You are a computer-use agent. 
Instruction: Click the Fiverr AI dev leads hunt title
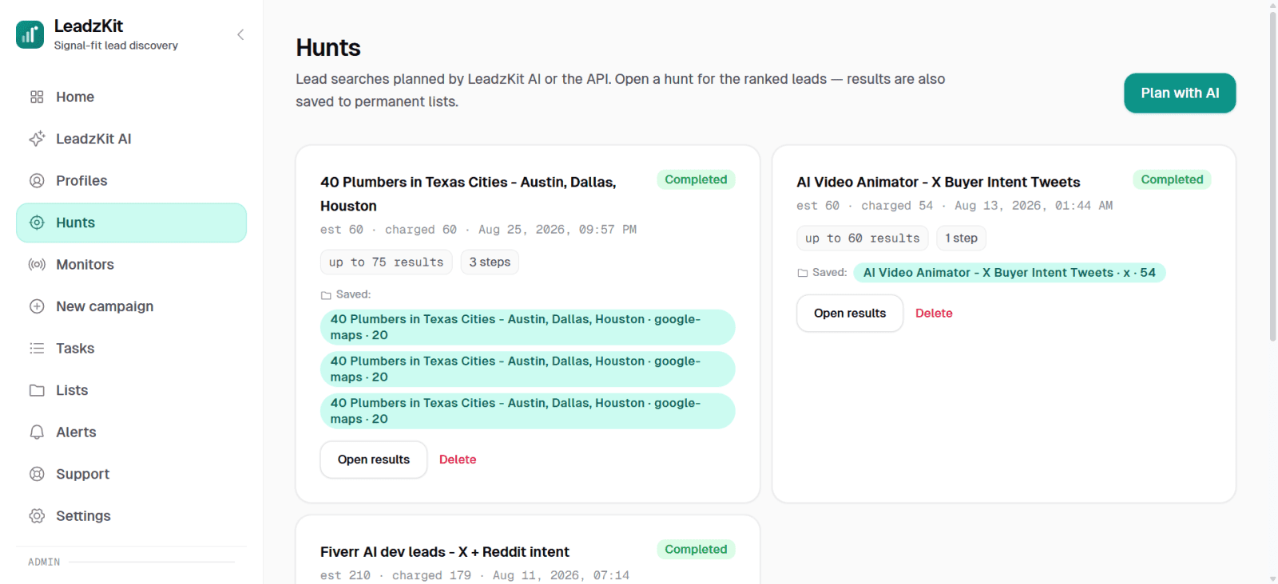pos(445,552)
